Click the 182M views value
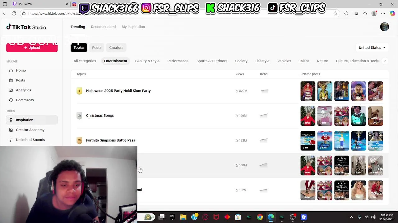This screenshot has width=398, height=223. click(x=241, y=141)
